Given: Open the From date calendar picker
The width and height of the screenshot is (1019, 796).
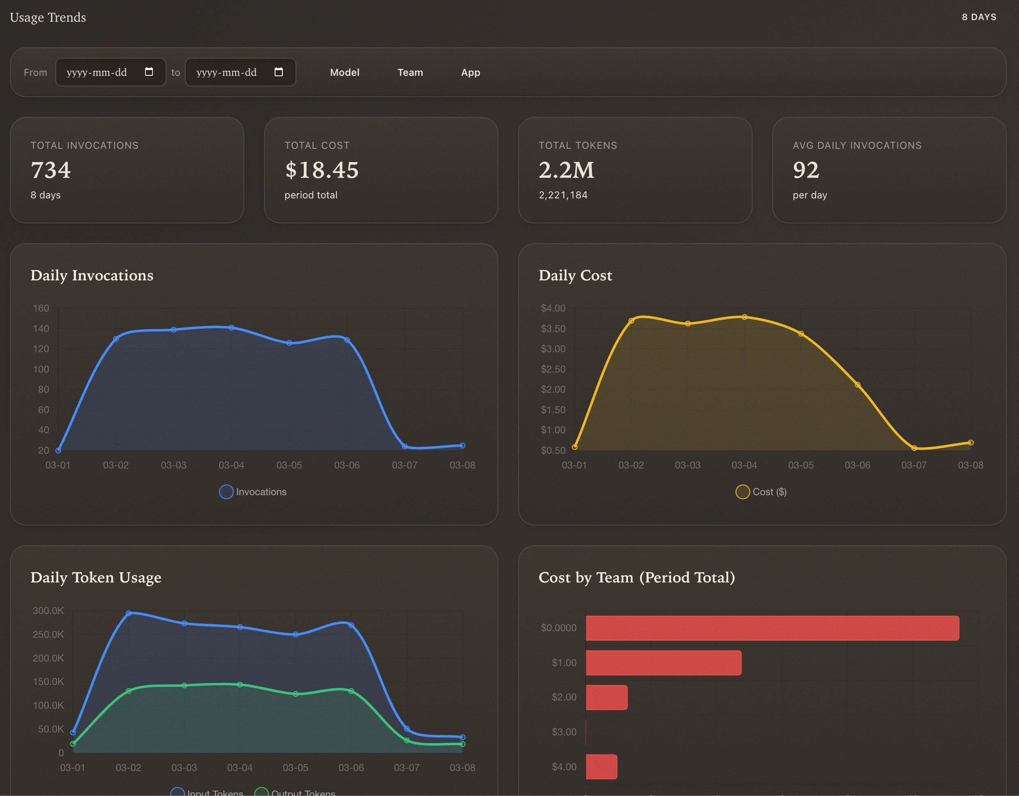Looking at the screenshot, I should pos(149,72).
